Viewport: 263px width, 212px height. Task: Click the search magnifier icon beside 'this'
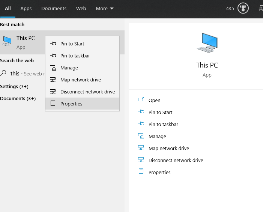tap(4, 73)
